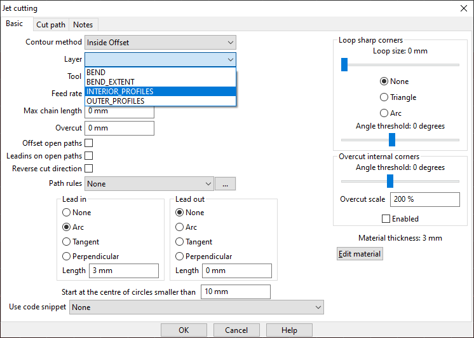The image size is (474, 338).
Task: Select Tangent lead in option
Action: click(67, 242)
